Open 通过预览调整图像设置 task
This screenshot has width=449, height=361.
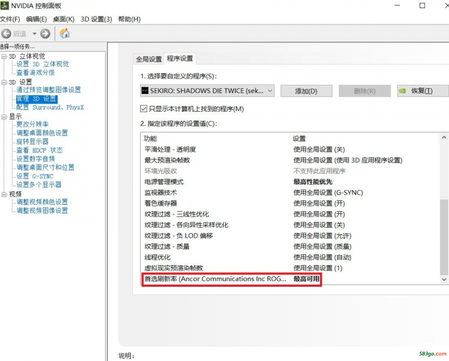click(x=48, y=90)
